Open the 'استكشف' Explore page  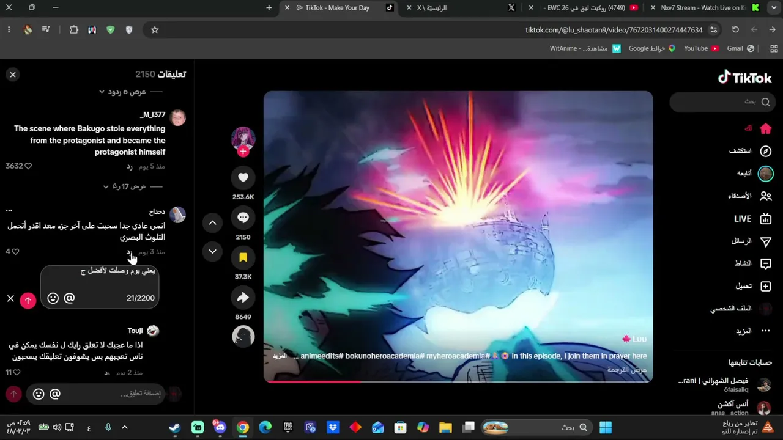coord(750,151)
